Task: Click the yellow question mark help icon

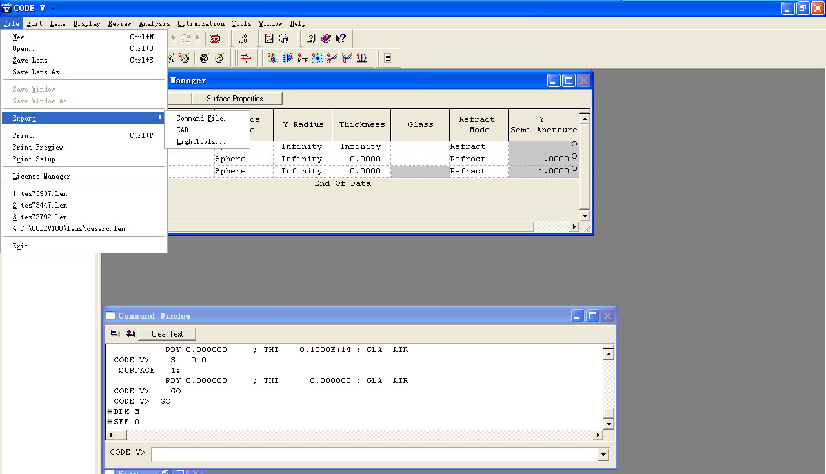Action: click(310, 39)
